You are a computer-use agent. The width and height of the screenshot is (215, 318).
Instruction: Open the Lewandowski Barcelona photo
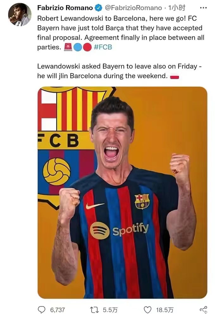coord(122,193)
